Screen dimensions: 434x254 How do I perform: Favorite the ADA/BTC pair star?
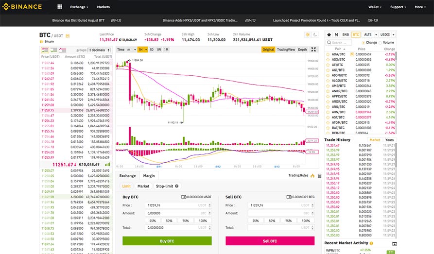(328, 54)
